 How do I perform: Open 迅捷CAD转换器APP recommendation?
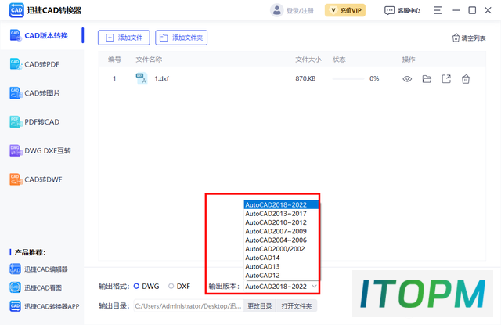(x=45, y=306)
